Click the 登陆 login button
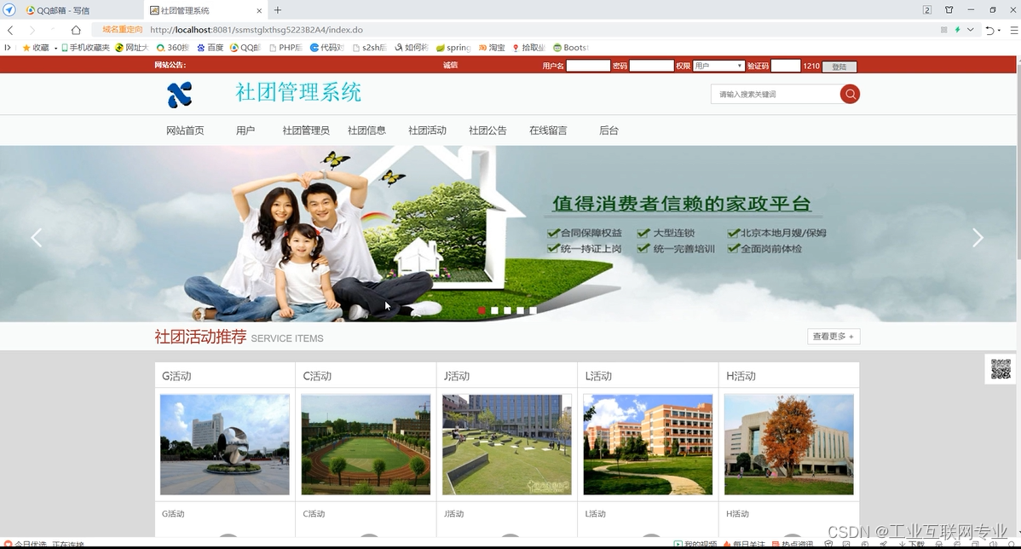This screenshot has height=549, width=1021. tap(839, 66)
